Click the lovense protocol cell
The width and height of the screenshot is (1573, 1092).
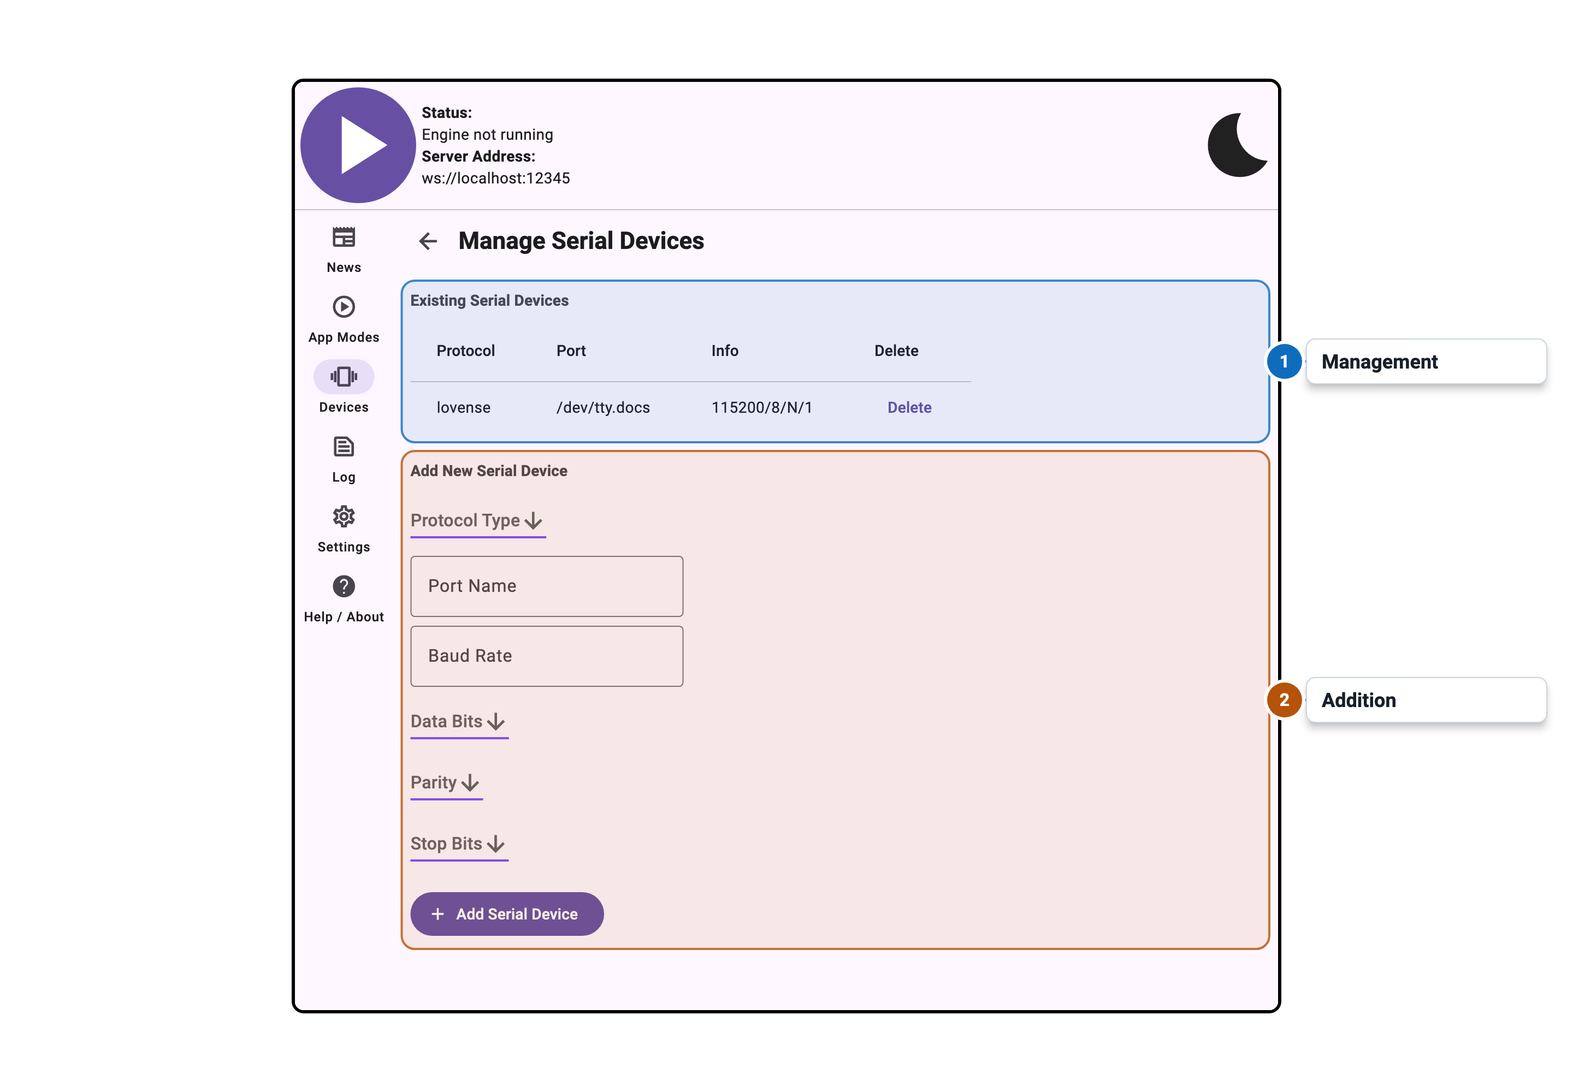pyautogui.click(x=463, y=408)
